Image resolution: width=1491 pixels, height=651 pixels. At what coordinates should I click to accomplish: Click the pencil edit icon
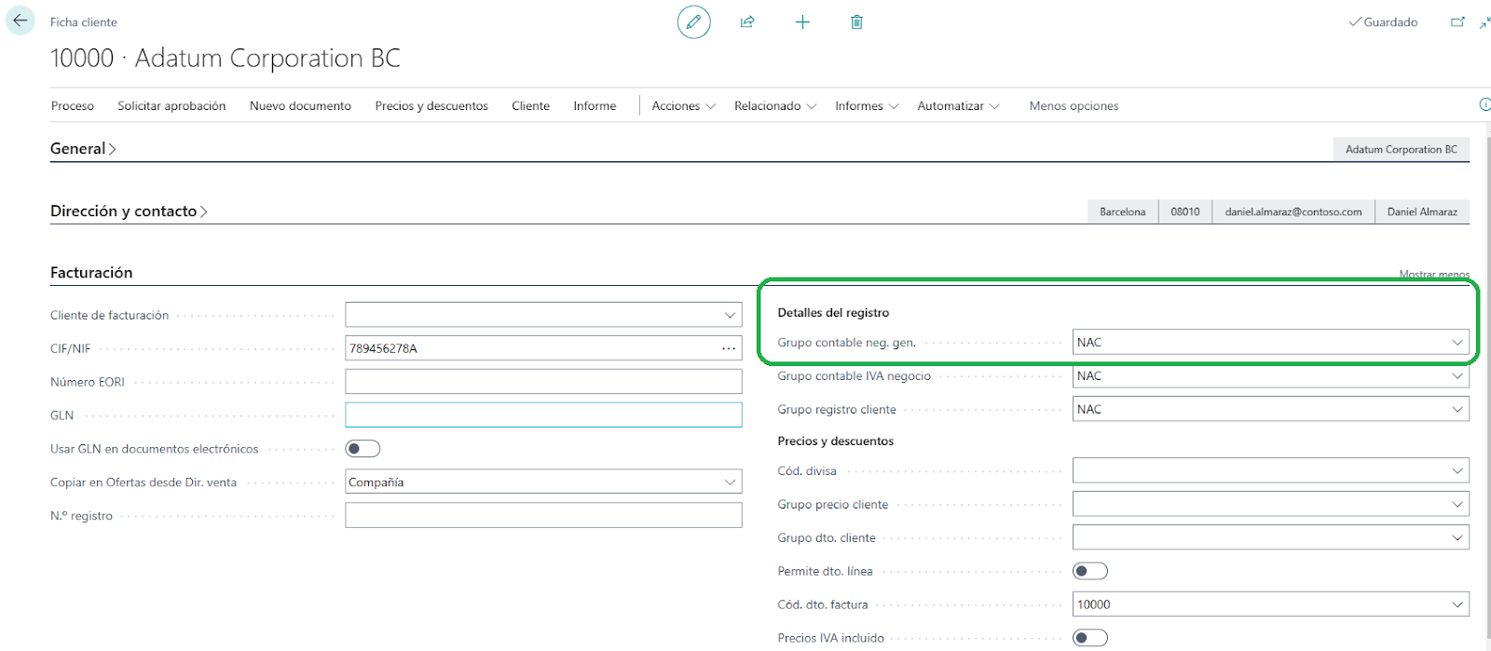tap(693, 21)
